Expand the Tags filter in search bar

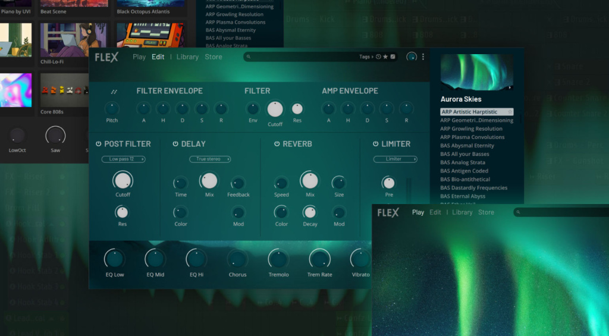point(366,56)
